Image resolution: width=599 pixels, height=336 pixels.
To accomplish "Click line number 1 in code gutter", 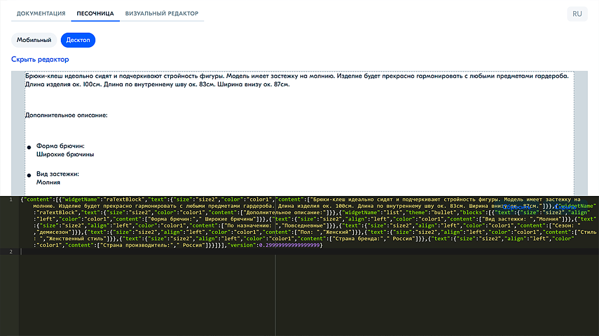I will coord(11,200).
